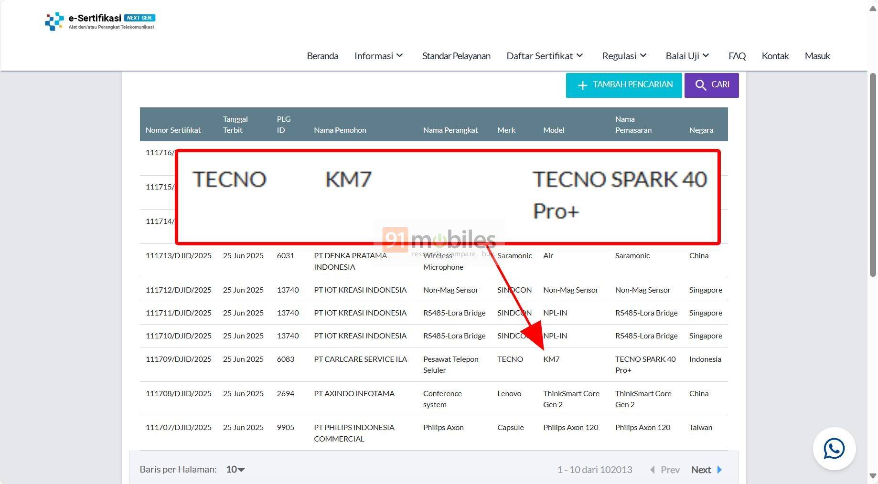
Task: Click Pesawat Telepon Seluler device cell
Action: click(450, 364)
